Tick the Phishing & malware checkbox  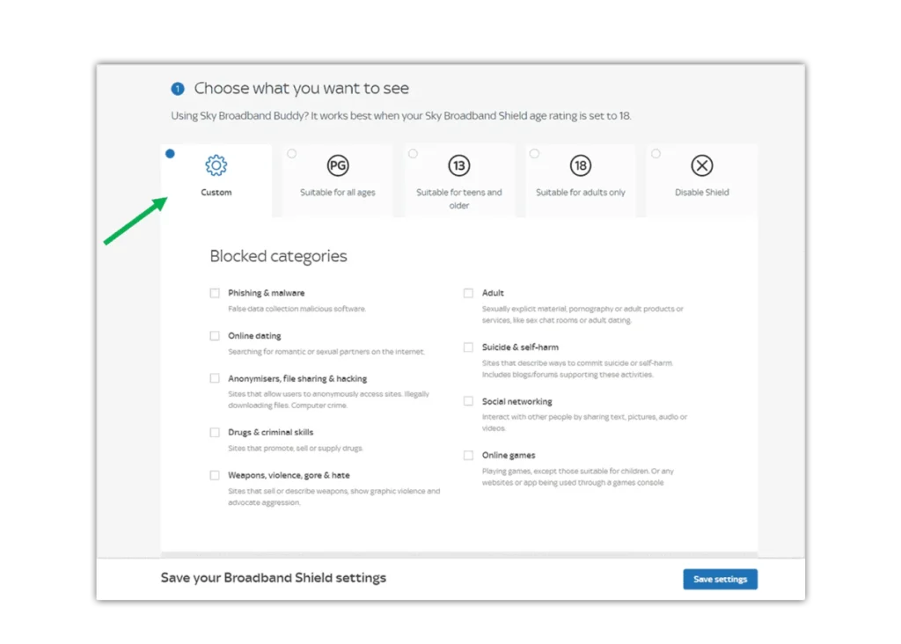pos(215,293)
